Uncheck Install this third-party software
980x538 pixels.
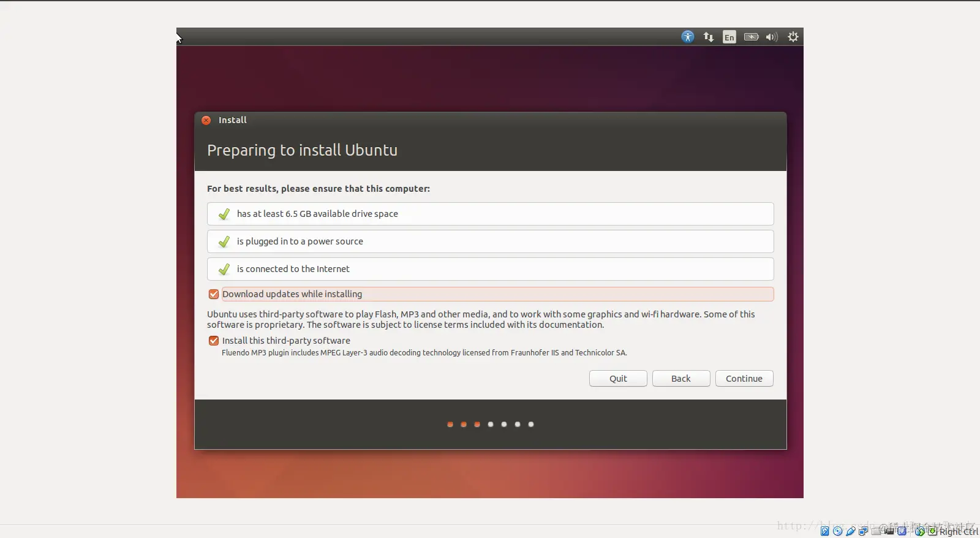(x=214, y=341)
